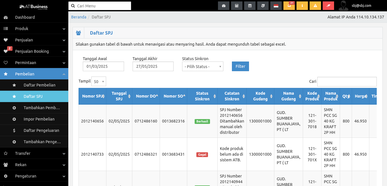Open Daftar Pengeluaran submenu item
Screen dimensions: 387x186
(x=34, y=130)
